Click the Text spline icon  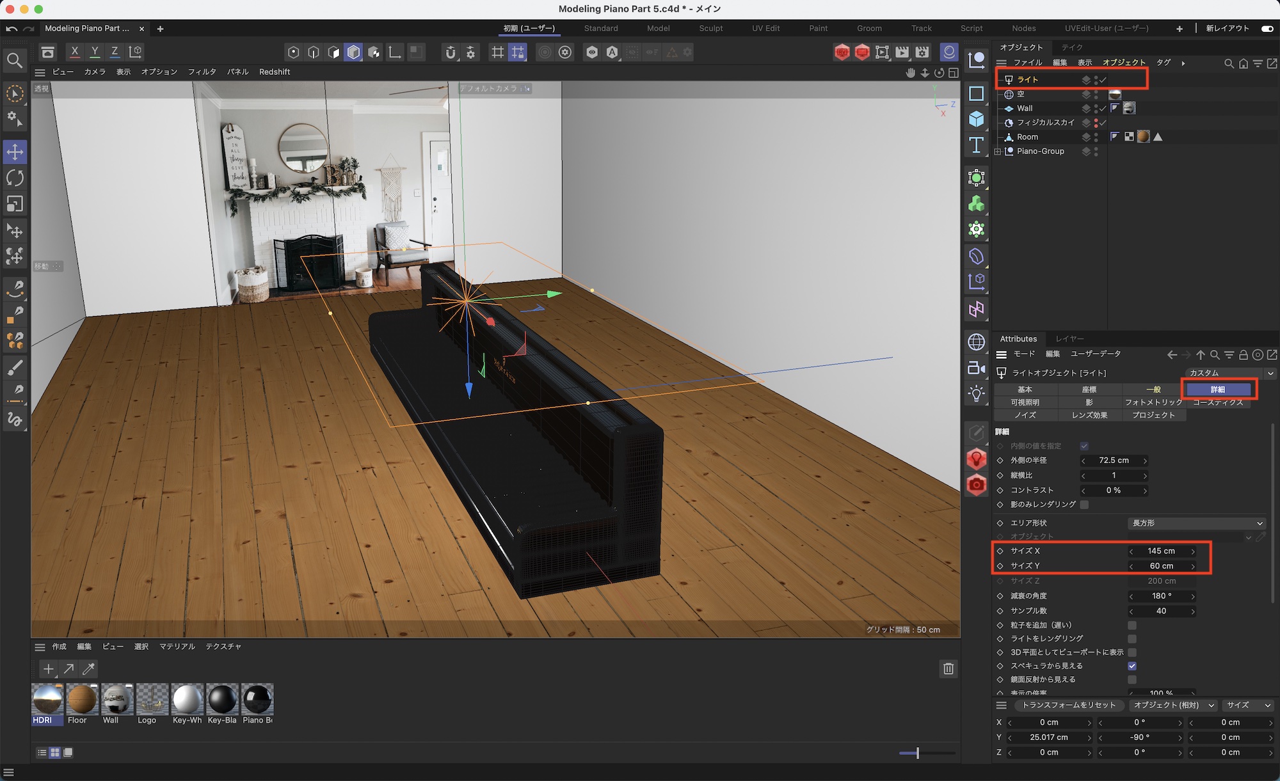click(976, 145)
